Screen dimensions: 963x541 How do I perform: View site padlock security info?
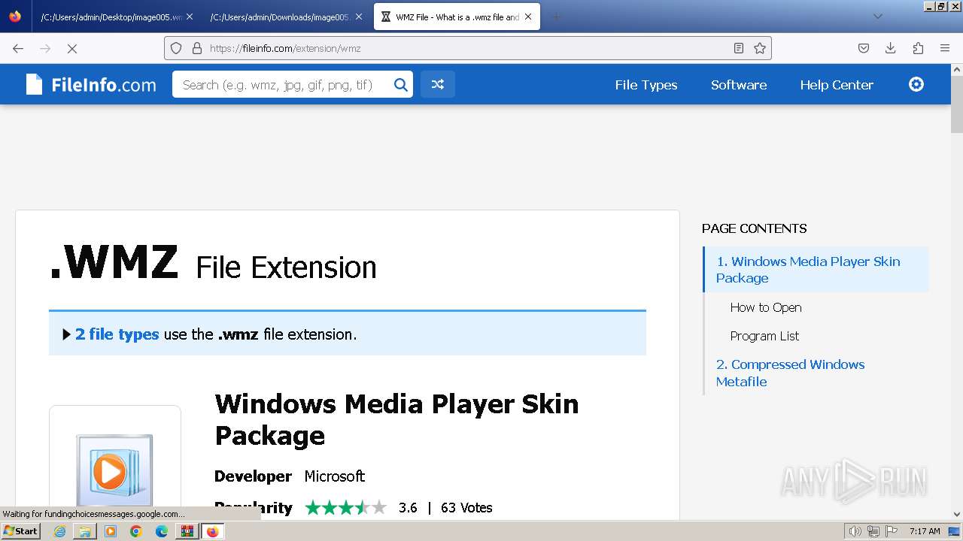coord(197,48)
